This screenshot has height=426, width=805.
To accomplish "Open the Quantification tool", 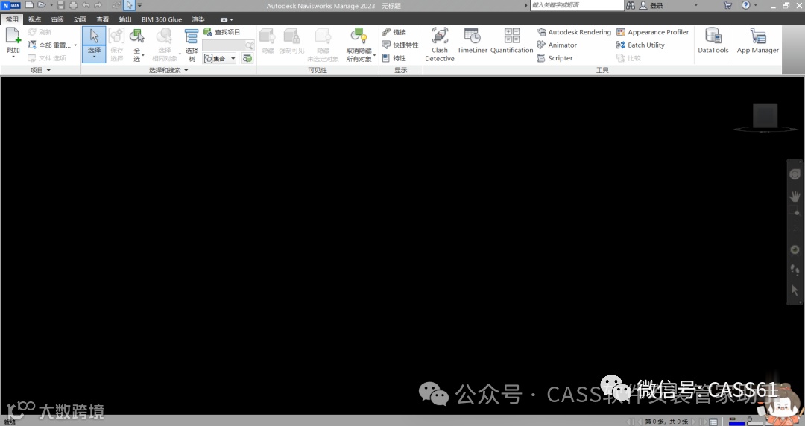I will click(x=512, y=41).
